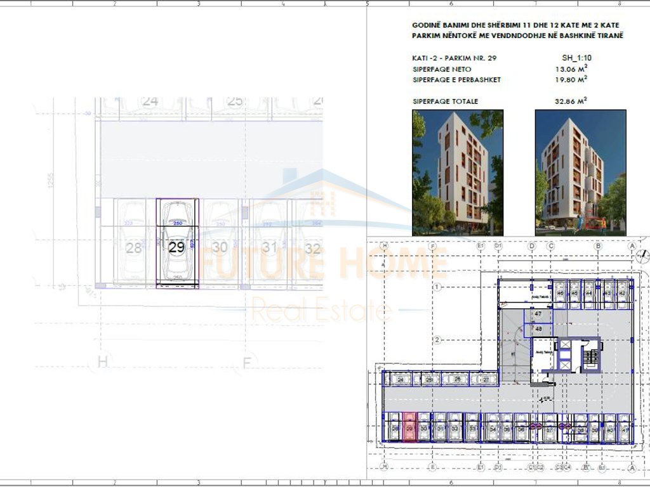Viewport: 650px width, 487px height.
Task: Click grid axis label F in the enlarged plan
Action: click(x=247, y=363)
